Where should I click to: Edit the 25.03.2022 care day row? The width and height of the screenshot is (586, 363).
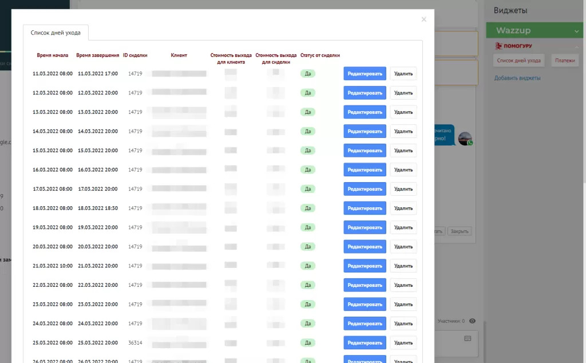[365, 343]
